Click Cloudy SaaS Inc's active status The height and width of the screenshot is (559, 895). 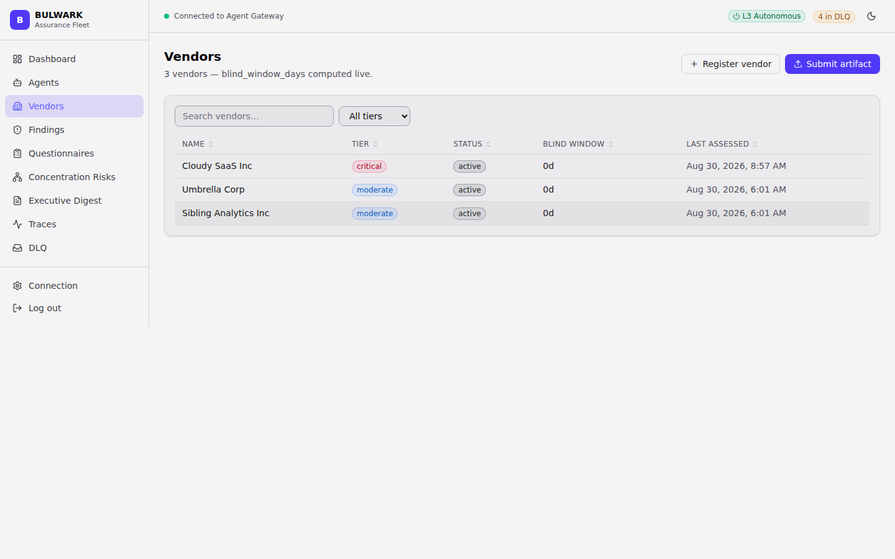pyautogui.click(x=469, y=166)
